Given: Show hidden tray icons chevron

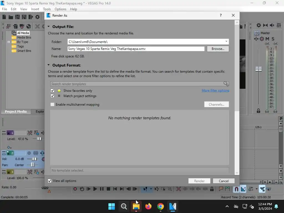Looking at the screenshot, I should click(x=227, y=206).
